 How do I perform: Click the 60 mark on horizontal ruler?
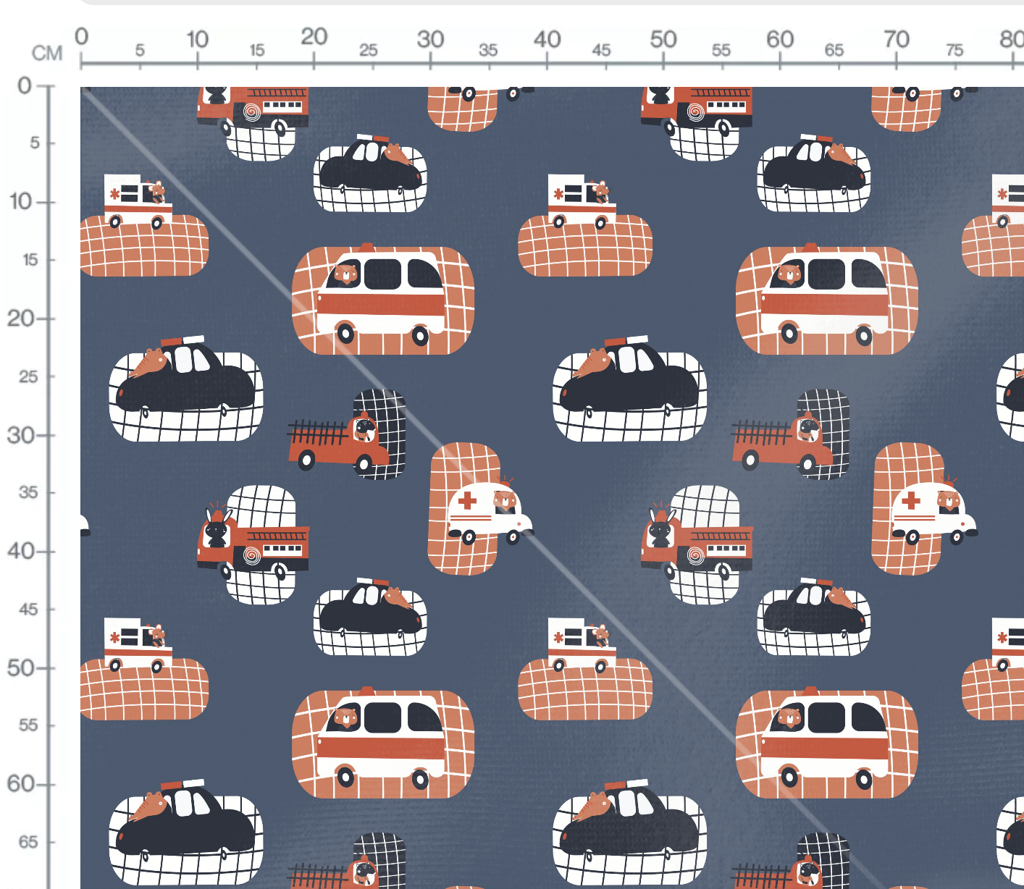(x=780, y=38)
